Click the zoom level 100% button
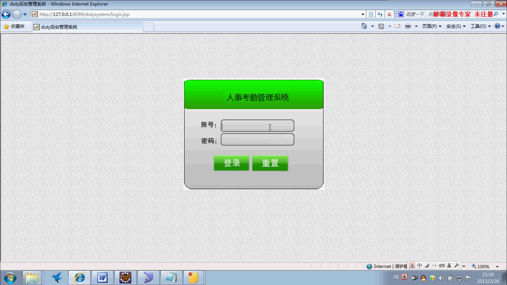 click(x=481, y=267)
